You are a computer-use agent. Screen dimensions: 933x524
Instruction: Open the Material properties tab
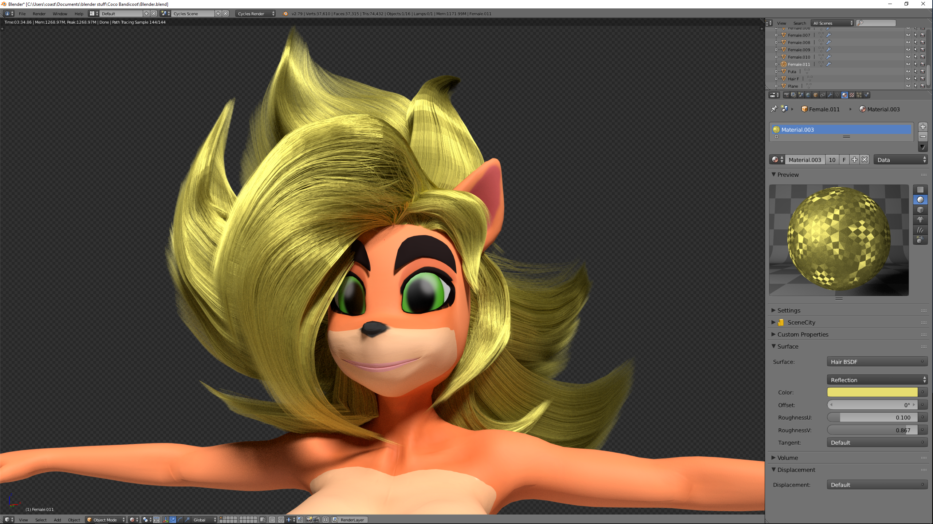click(x=845, y=95)
